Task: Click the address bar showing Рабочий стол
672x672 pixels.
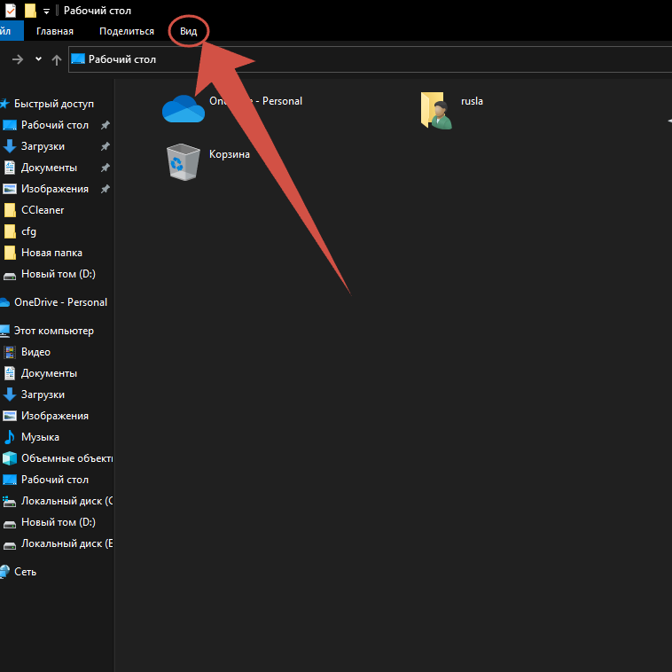Action: point(355,59)
